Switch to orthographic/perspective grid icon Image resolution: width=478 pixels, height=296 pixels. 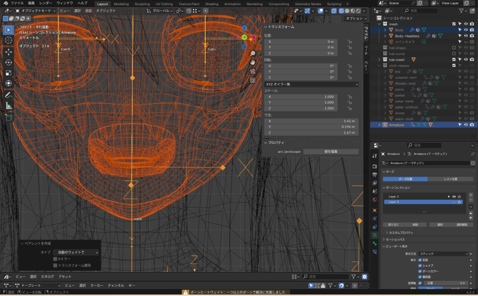253,80
